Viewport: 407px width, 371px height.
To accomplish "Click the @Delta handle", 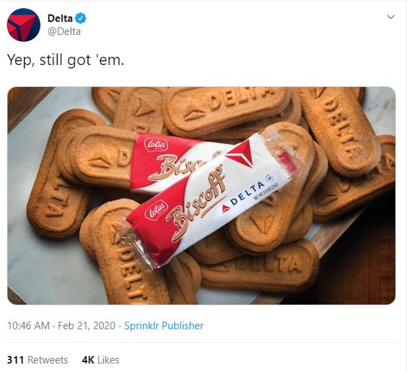I will pyautogui.click(x=64, y=31).
